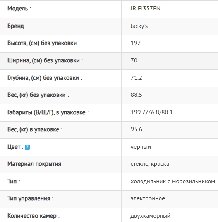218x222 pixels.
Task: Click the blue question mark icon beside Цвет
Action: coord(27,147)
